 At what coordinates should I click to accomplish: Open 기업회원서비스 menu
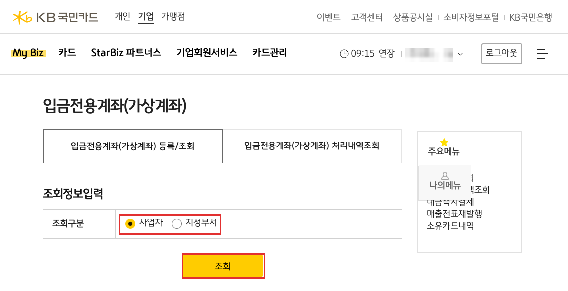207,53
